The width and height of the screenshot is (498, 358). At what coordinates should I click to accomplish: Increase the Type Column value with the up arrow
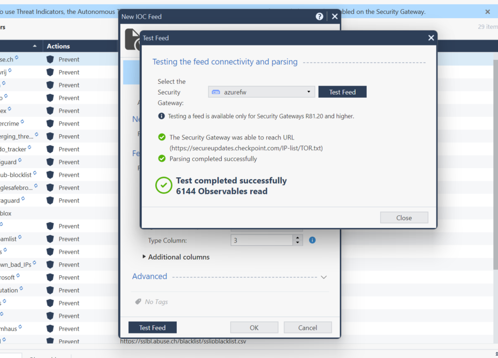pos(298,238)
